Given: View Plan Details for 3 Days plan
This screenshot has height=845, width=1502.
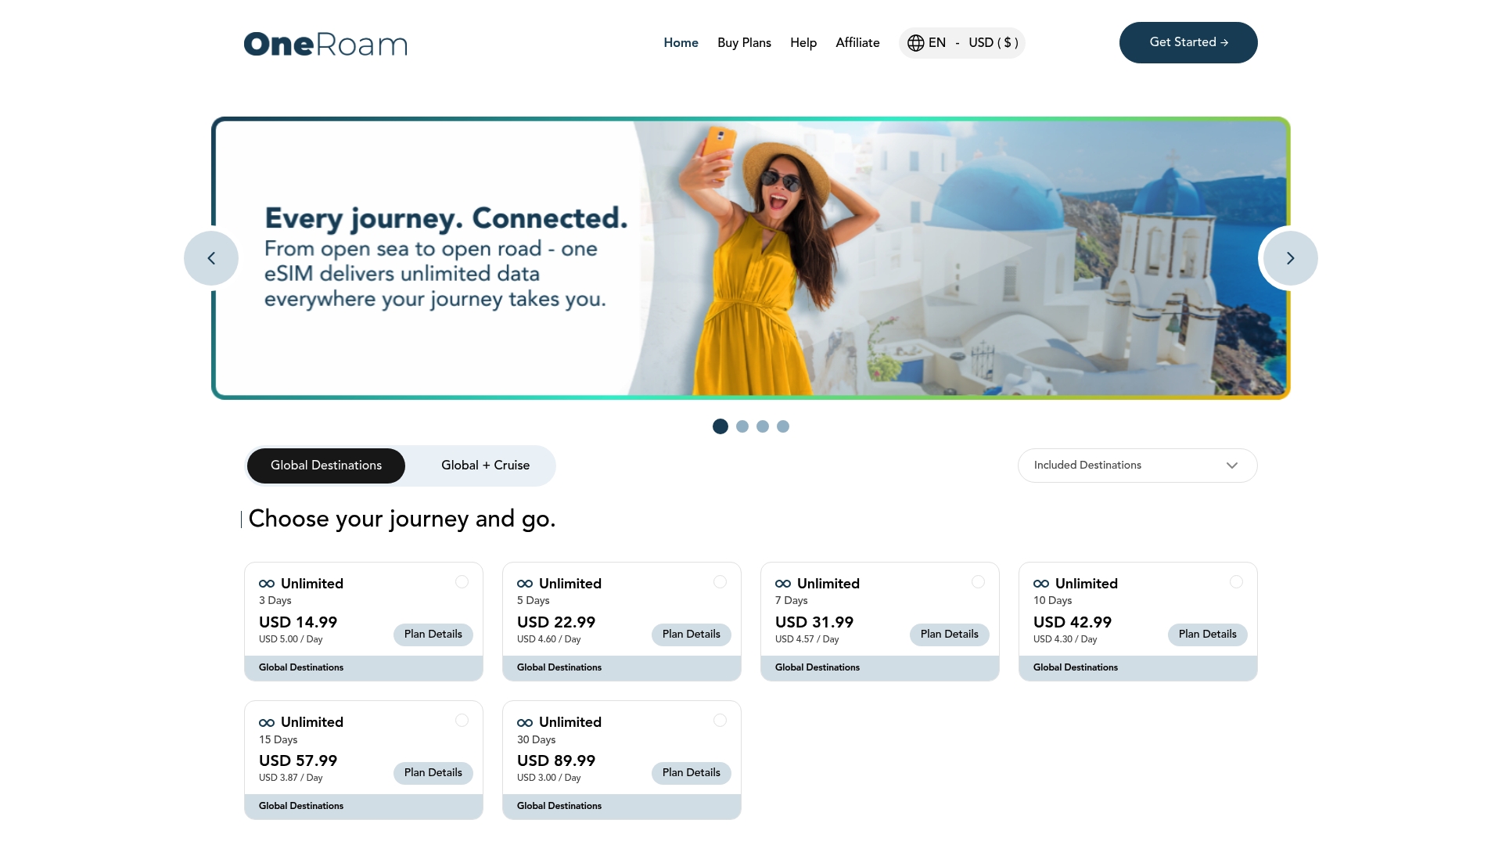Looking at the screenshot, I should 433,635.
